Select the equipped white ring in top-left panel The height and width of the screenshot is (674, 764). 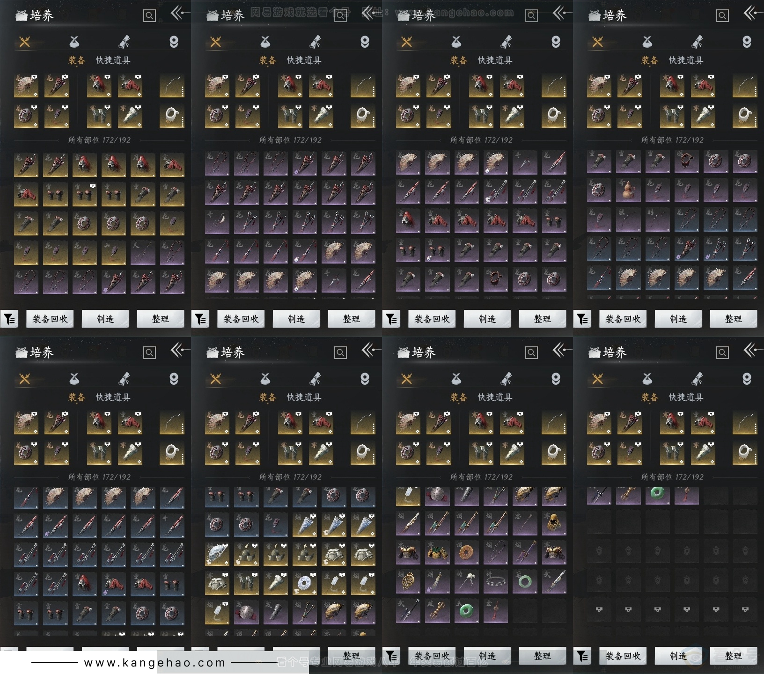click(x=172, y=116)
